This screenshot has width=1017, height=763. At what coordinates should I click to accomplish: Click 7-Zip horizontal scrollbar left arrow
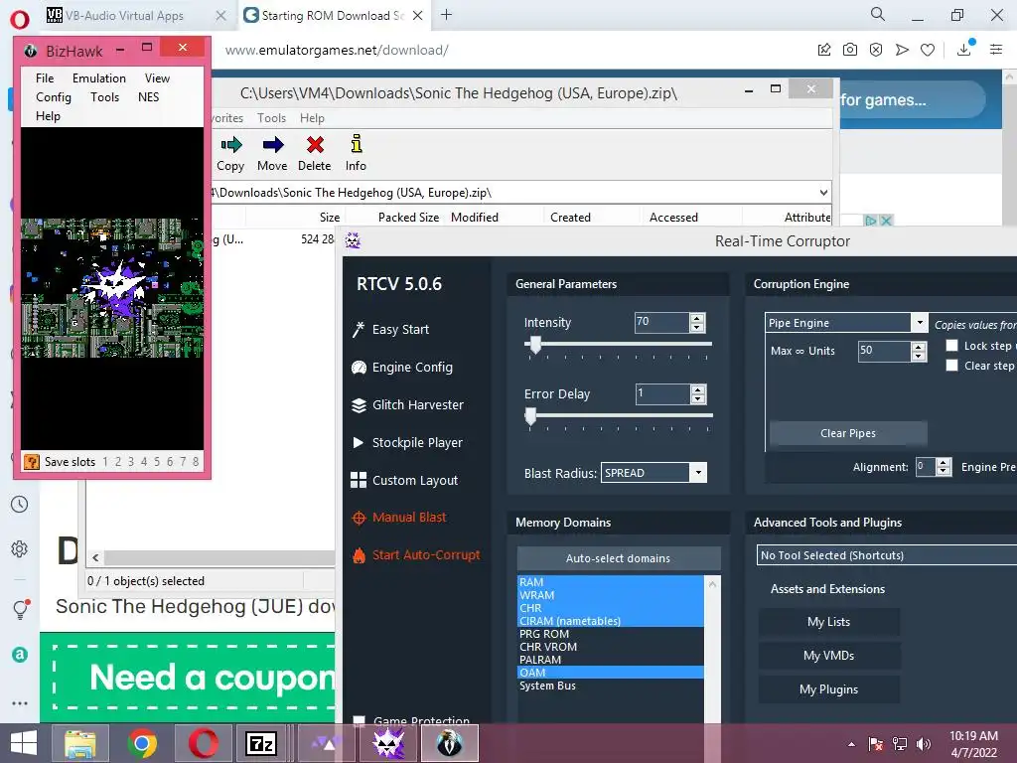pos(95,557)
